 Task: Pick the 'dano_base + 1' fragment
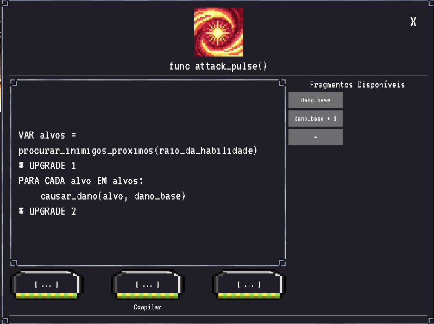click(x=315, y=119)
